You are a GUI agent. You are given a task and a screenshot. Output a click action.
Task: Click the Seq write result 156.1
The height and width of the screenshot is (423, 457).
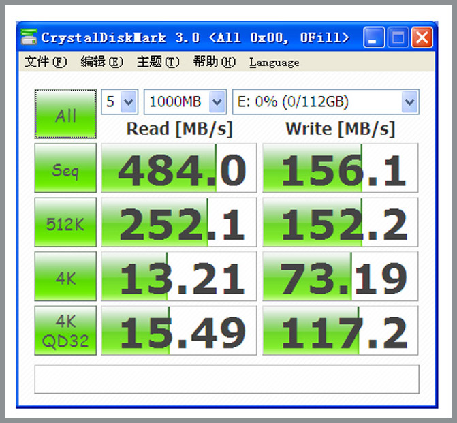click(341, 168)
